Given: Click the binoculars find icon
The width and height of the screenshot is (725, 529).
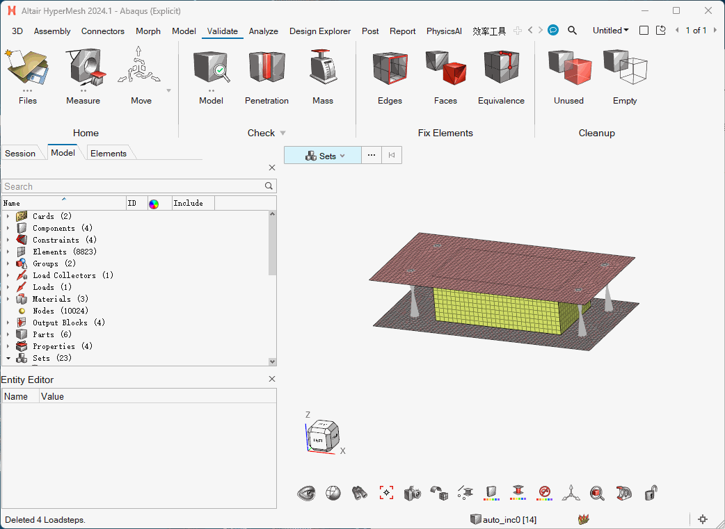Looking at the screenshot, I should 359,493.
